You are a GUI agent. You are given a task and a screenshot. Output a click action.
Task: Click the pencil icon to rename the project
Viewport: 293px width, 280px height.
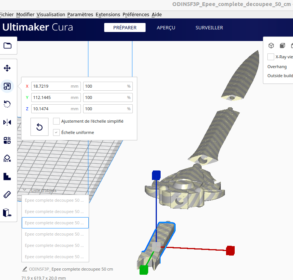pos(25,269)
